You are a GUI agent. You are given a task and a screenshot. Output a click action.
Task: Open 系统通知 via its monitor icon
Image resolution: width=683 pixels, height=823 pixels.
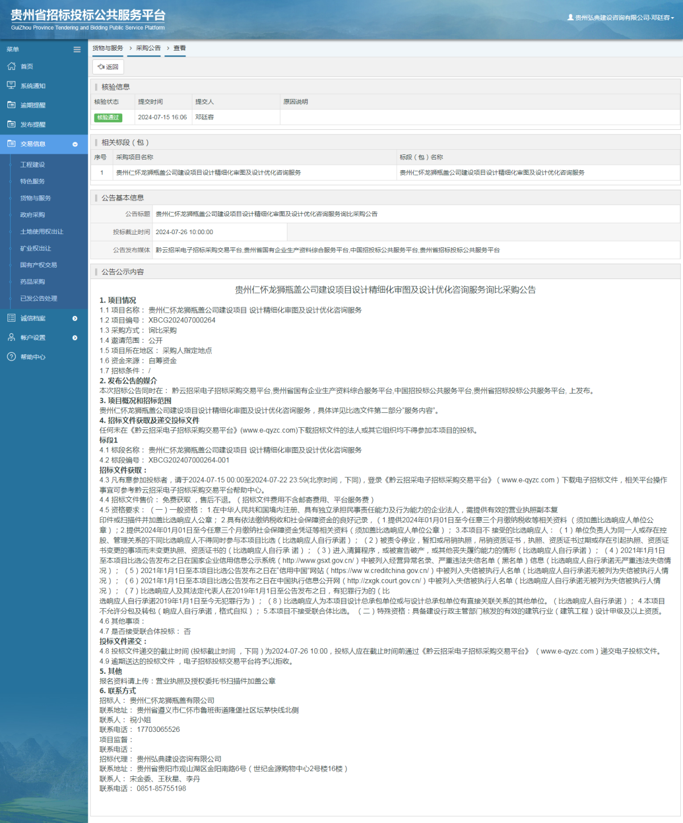12,85
